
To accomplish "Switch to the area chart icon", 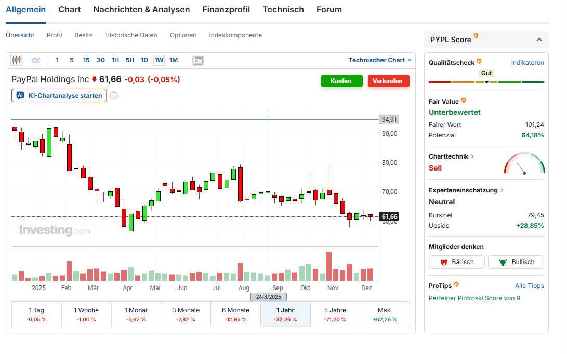I will point(36,60).
